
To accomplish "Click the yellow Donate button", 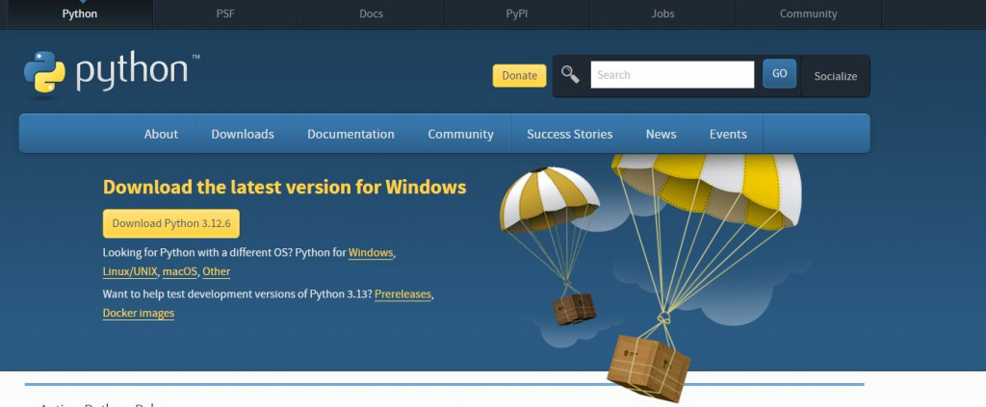I will (x=519, y=75).
